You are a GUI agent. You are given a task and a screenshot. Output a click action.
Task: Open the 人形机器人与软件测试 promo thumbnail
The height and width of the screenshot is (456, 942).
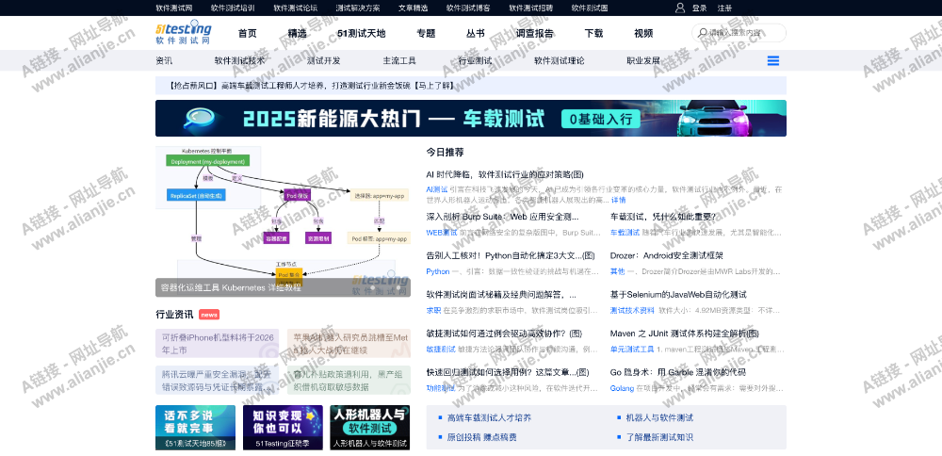pos(369,427)
